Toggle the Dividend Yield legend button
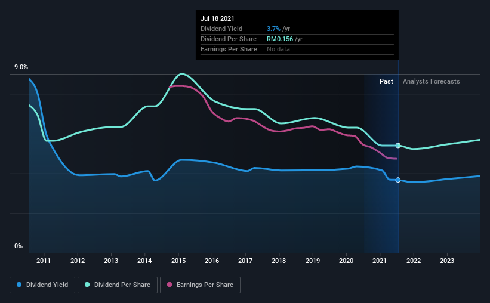 point(42,285)
